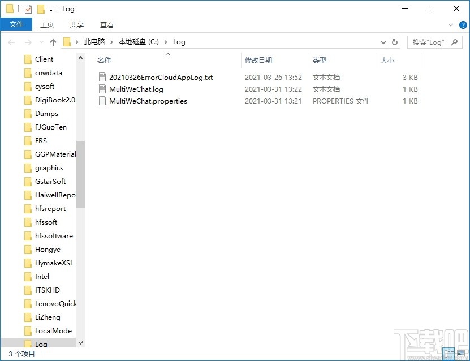Click the LocalMode folder icon
470x361 pixels.
tap(28, 331)
